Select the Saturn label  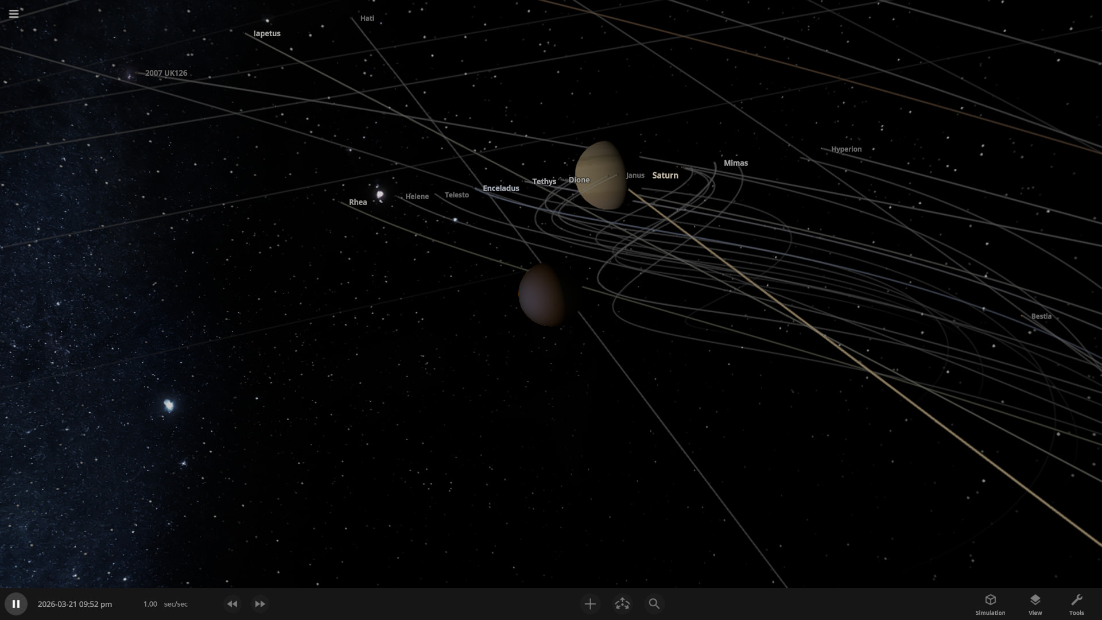(665, 176)
